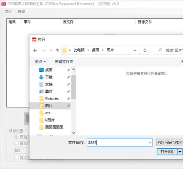Click the PDFdo app icon in title bar
The image size is (183, 169).
(3, 4)
